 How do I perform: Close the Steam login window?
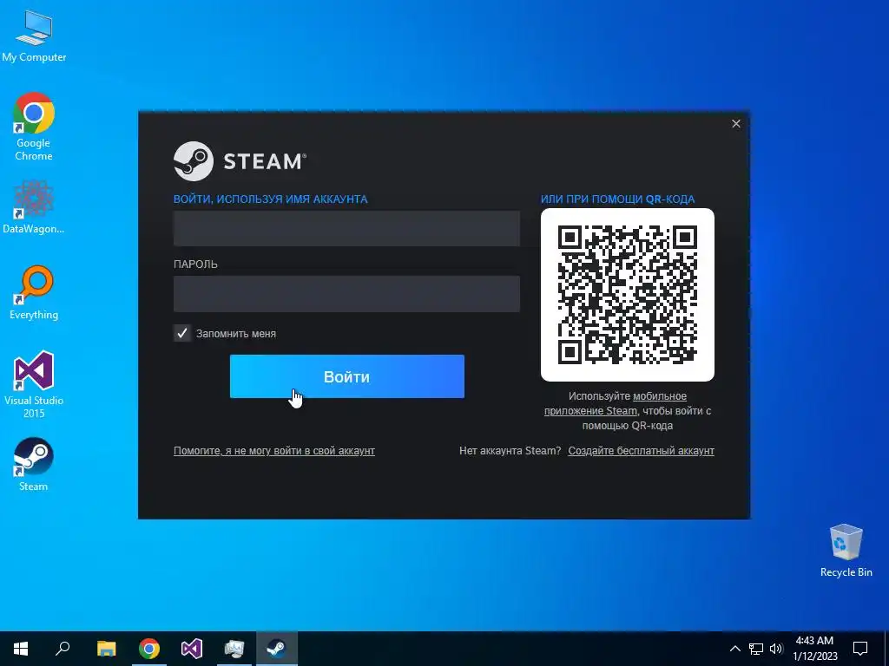click(x=736, y=123)
